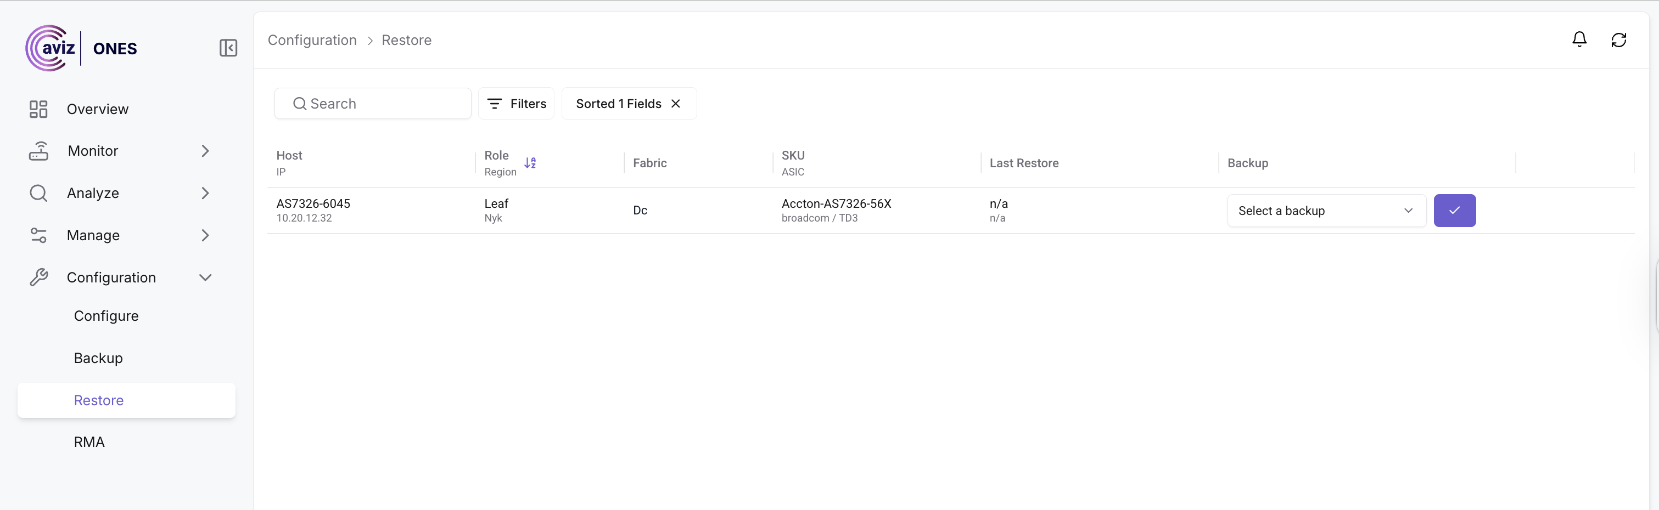Click the refresh icon

point(1618,40)
